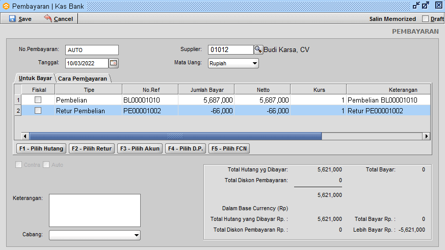Click the grid scrollbar right arrow
The width and height of the screenshot is (445, 250).
click(426, 136)
